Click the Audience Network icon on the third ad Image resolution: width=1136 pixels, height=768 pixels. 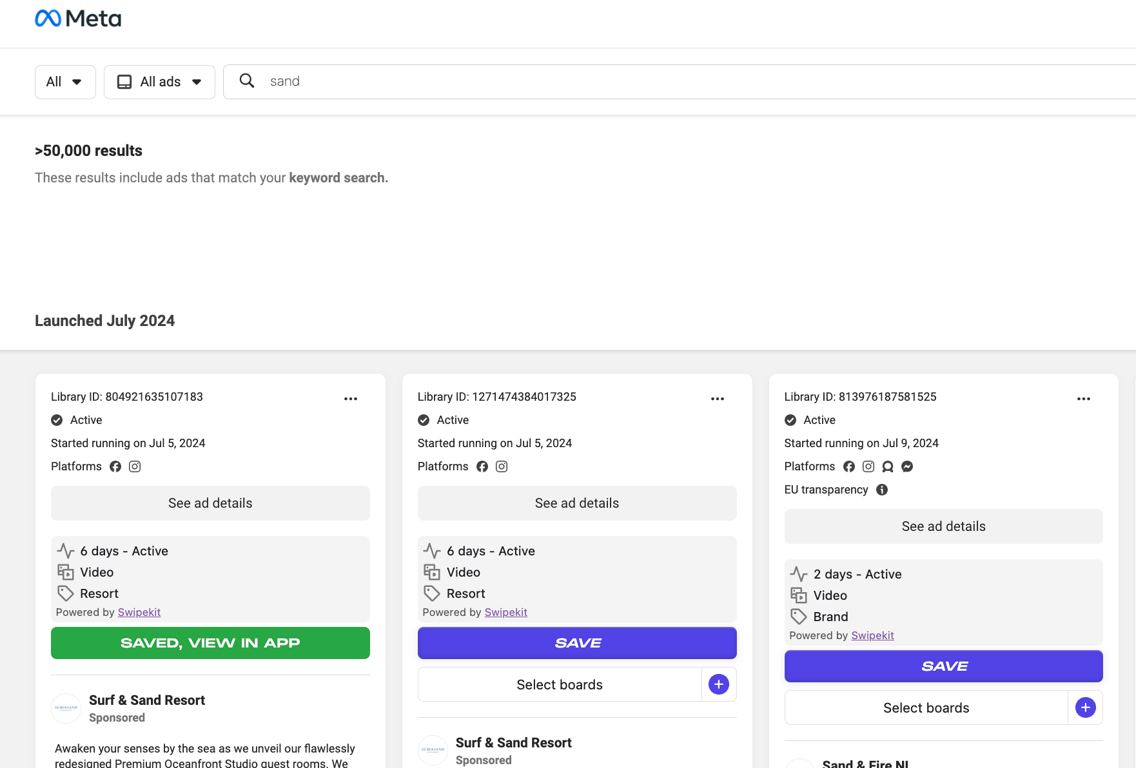(x=888, y=466)
